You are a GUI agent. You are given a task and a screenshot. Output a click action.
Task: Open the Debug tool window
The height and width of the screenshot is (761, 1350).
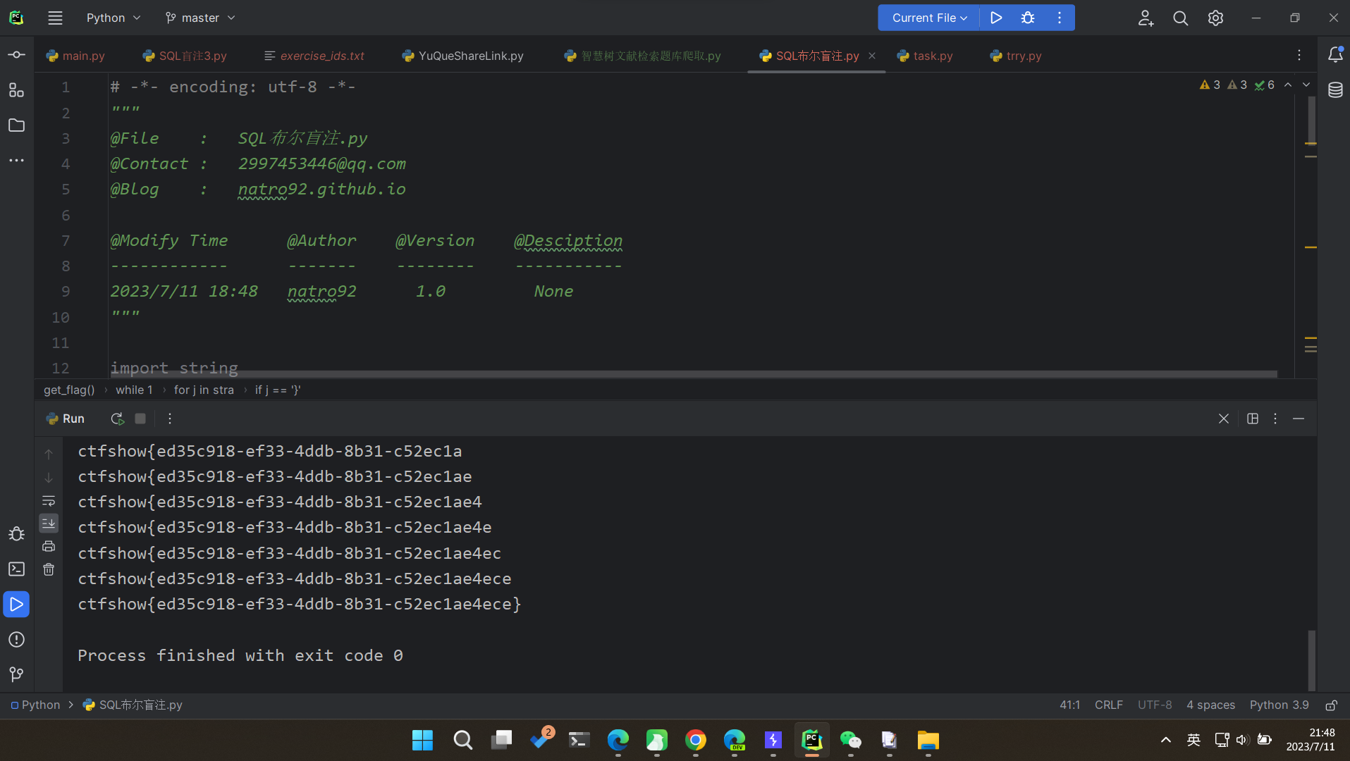click(x=16, y=534)
